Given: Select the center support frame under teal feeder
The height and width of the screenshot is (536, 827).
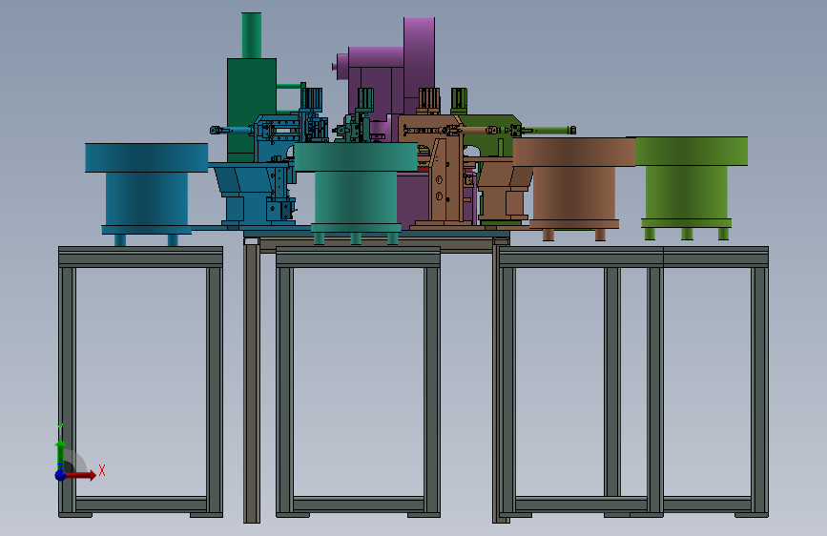Looking at the screenshot, I should click(x=358, y=381).
